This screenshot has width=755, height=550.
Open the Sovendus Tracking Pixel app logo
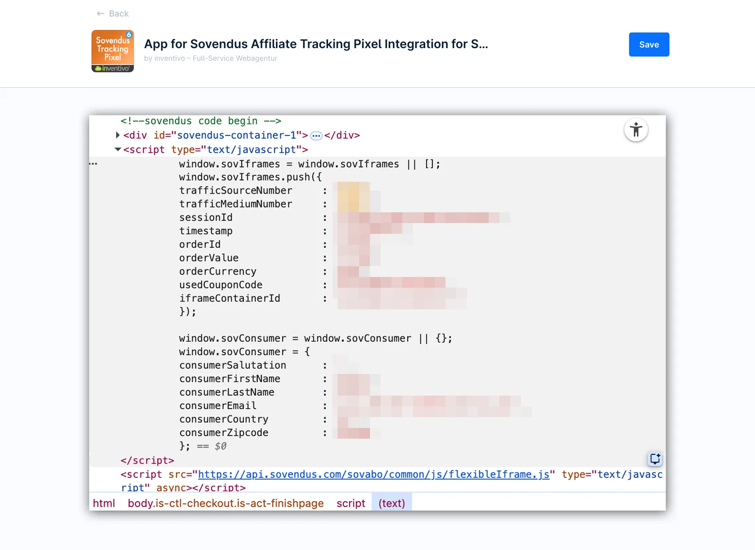point(113,51)
